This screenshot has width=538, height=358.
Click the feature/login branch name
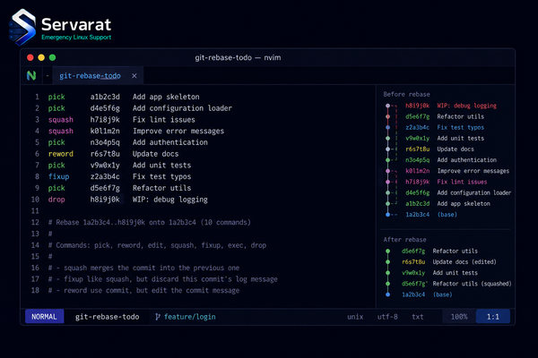pyautogui.click(x=190, y=317)
